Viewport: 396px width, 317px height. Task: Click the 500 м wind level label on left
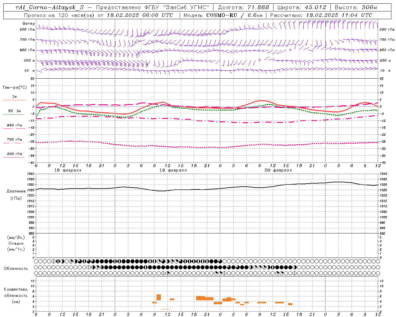tap(29, 60)
